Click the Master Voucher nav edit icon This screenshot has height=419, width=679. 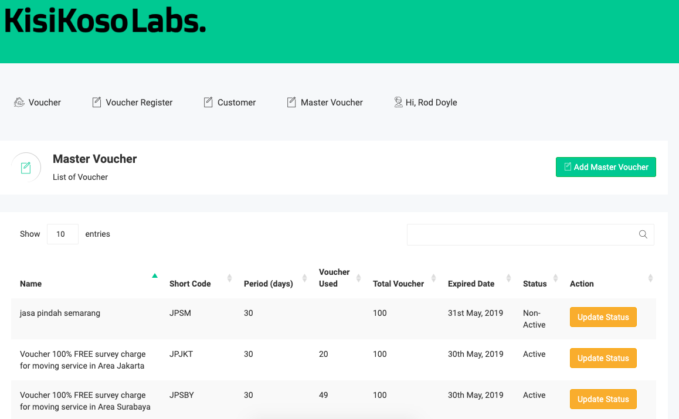point(291,102)
